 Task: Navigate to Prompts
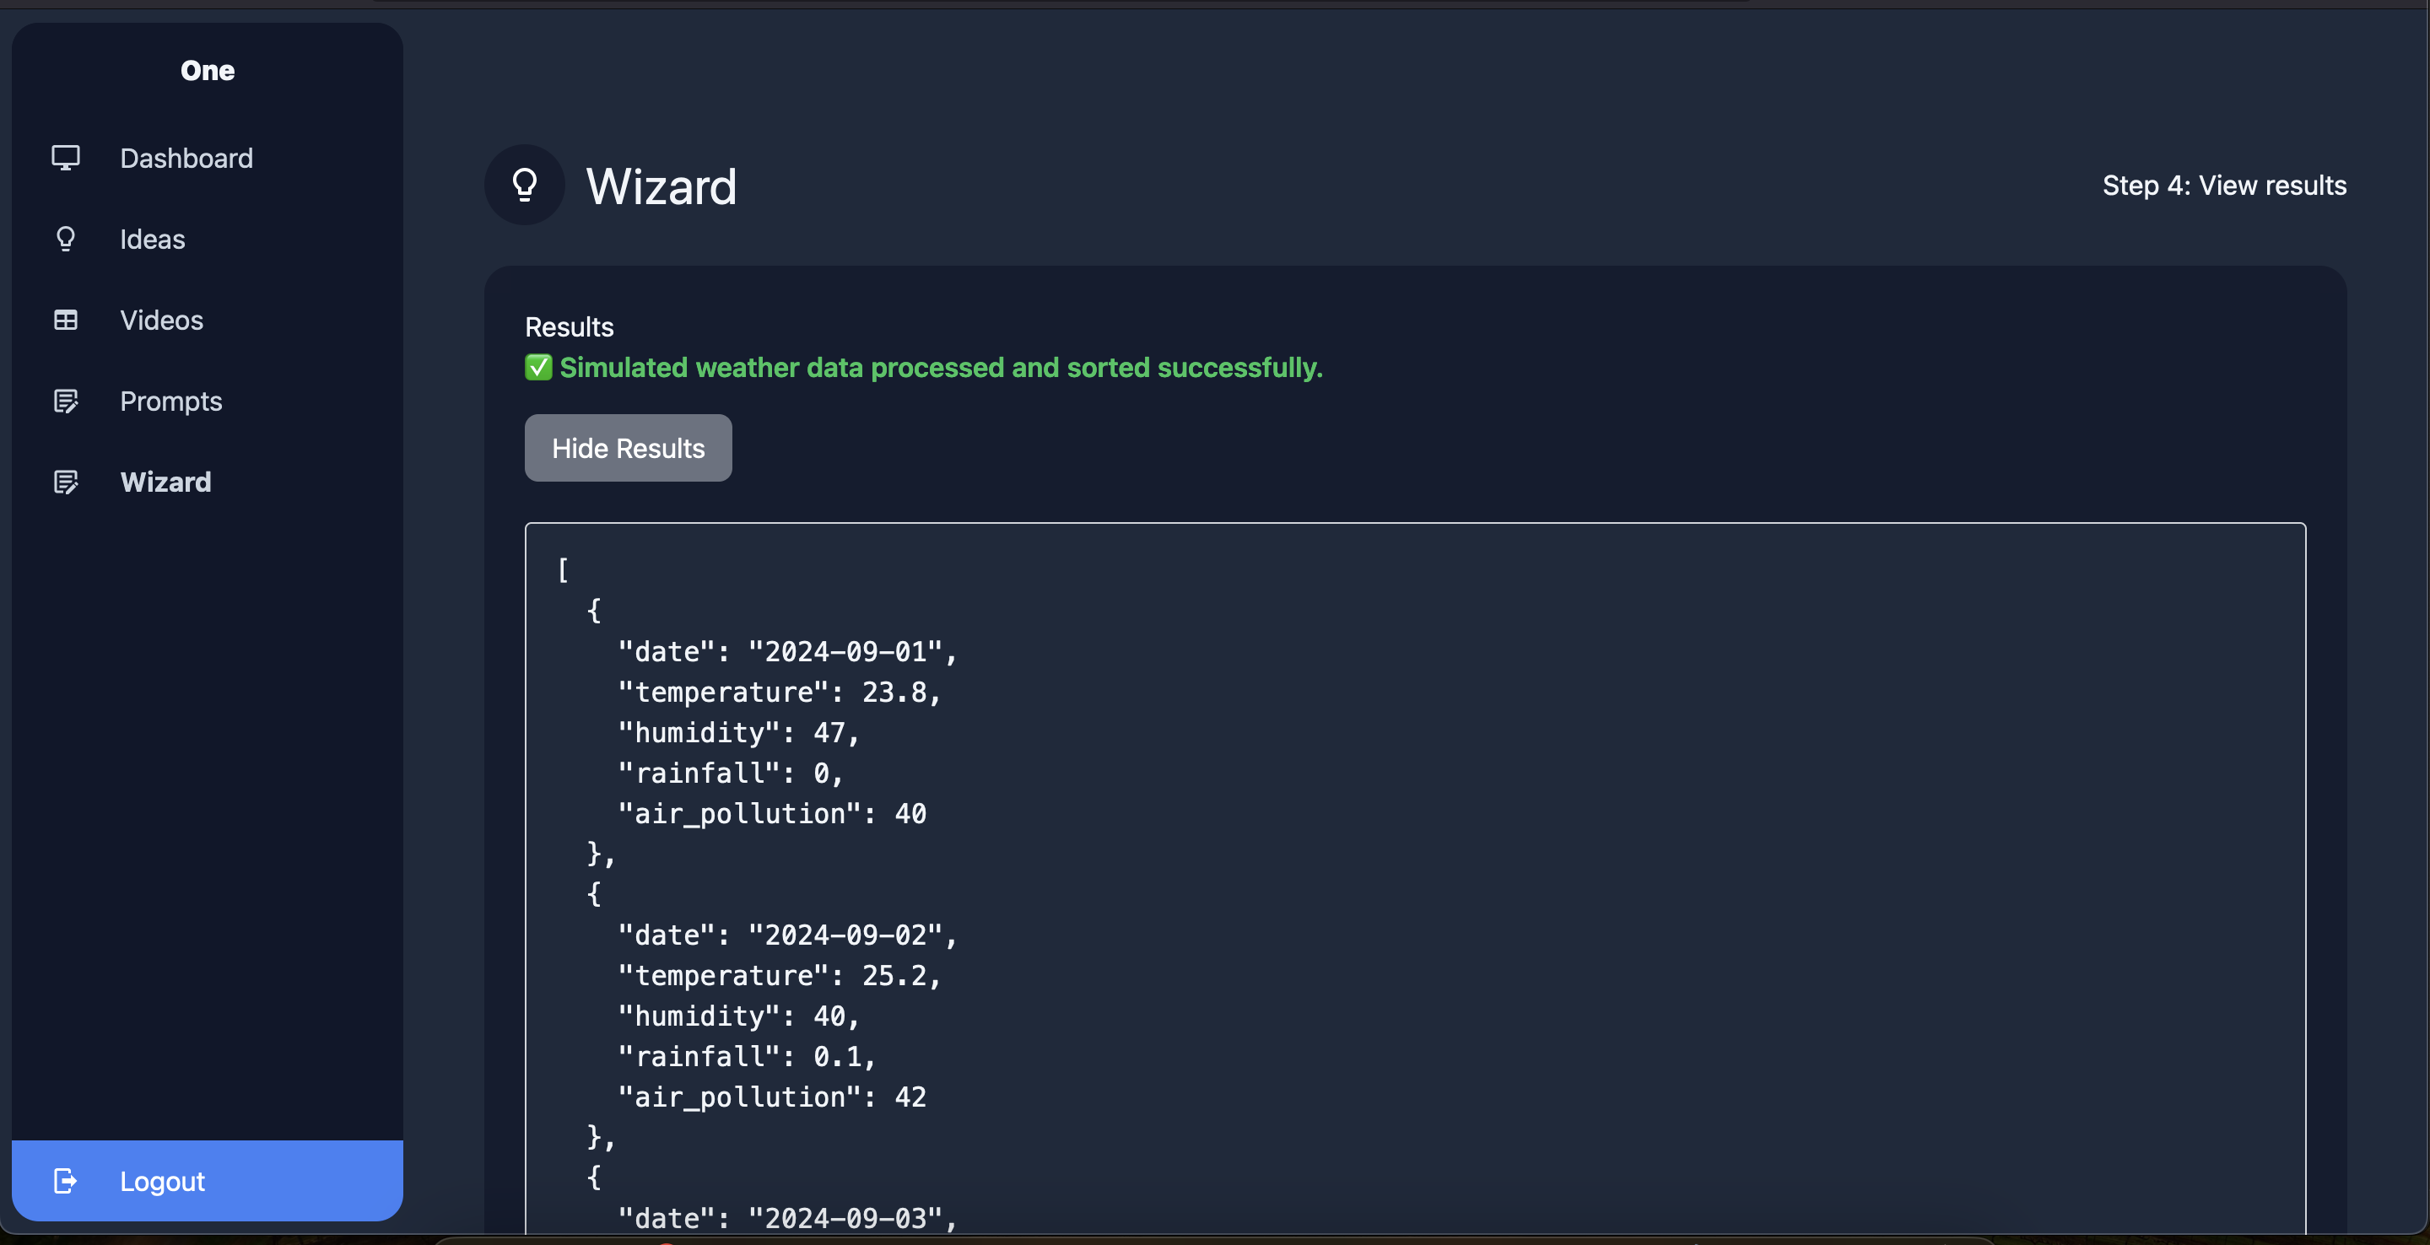click(170, 401)
